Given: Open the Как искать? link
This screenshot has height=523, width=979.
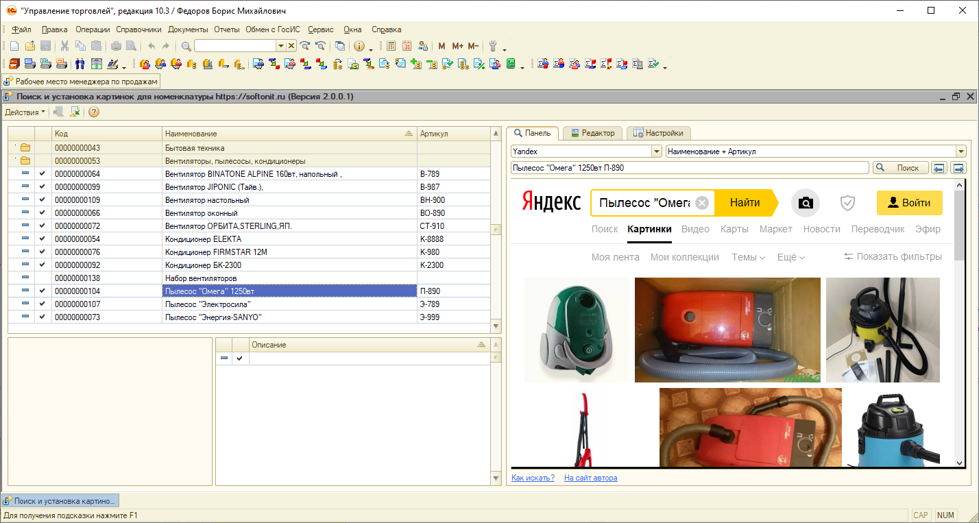Looking at the screenshot, I should [533, 478].
